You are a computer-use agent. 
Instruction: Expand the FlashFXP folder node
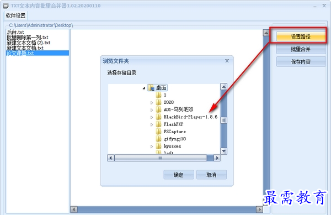(x=152, y=124)
